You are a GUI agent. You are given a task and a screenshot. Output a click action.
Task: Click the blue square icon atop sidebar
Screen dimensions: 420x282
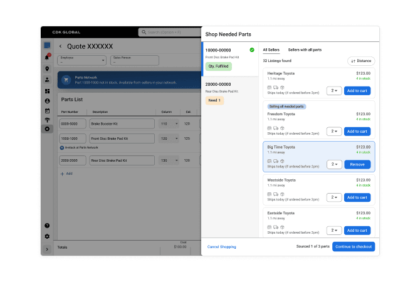coord(47,45)
